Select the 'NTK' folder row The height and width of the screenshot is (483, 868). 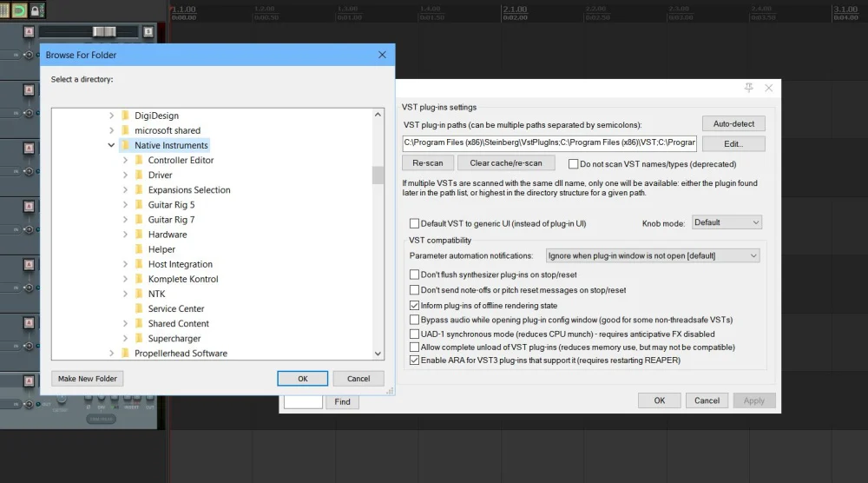click(156, 294)
